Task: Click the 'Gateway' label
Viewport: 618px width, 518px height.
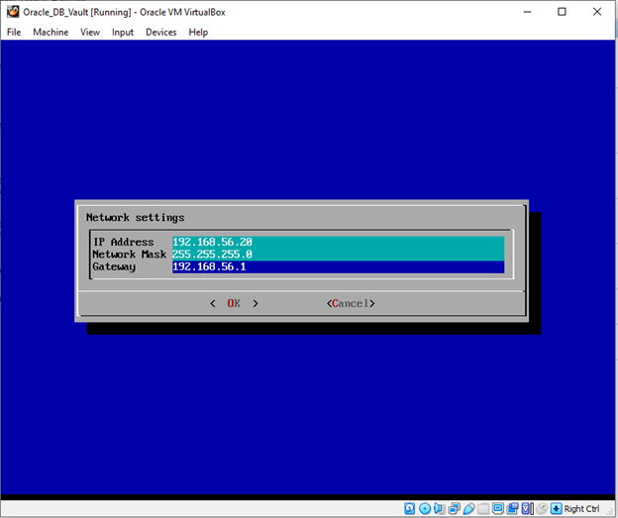Action: (114, 266)
